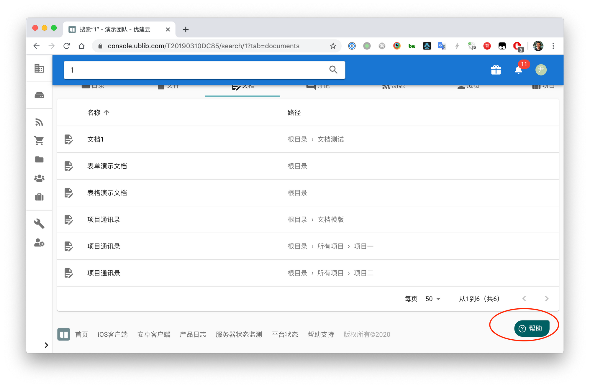Open the wrench settings sidebar icon

39,224
